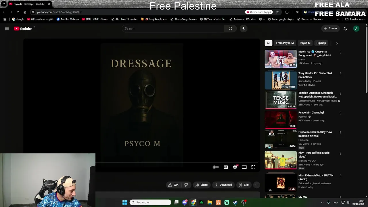This screenshot has width=368, height=207.
Task: Reload the page in Chrome
Action: (x=18, y=12)
